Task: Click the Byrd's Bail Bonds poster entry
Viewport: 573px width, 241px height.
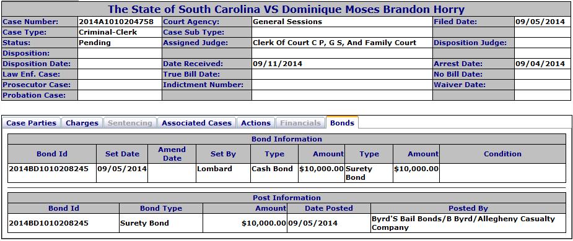Action: [x=463, y=223]
